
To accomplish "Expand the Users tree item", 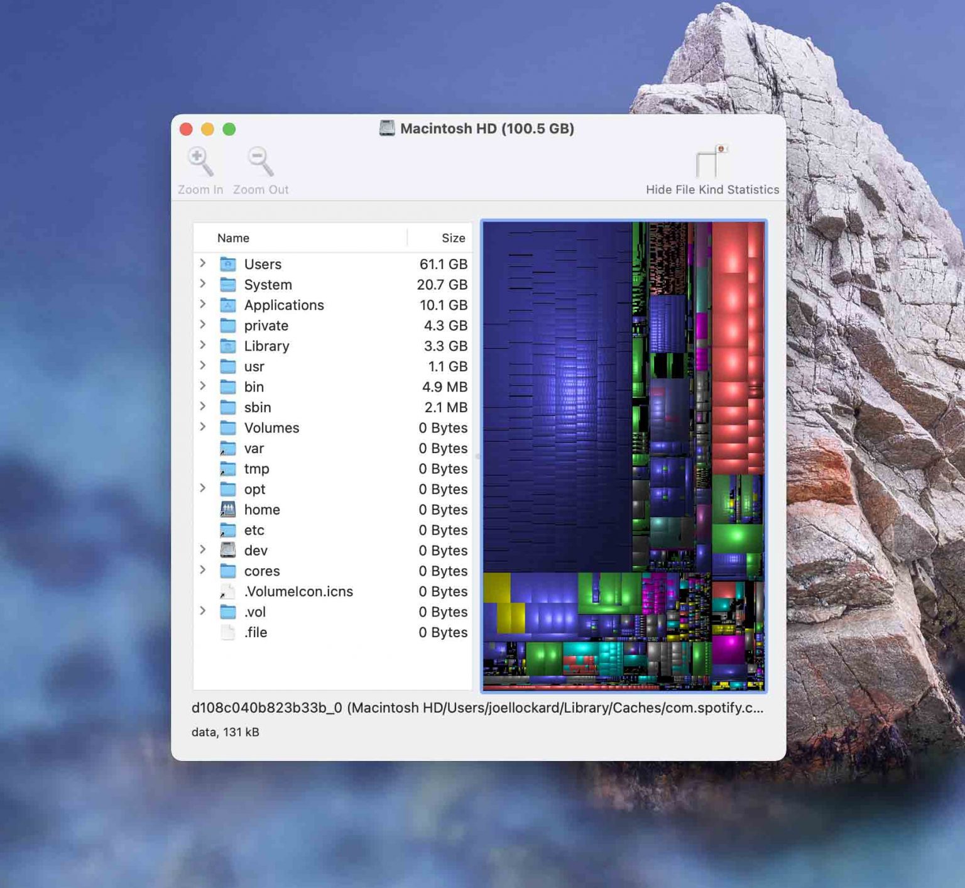I will (203, 264).
